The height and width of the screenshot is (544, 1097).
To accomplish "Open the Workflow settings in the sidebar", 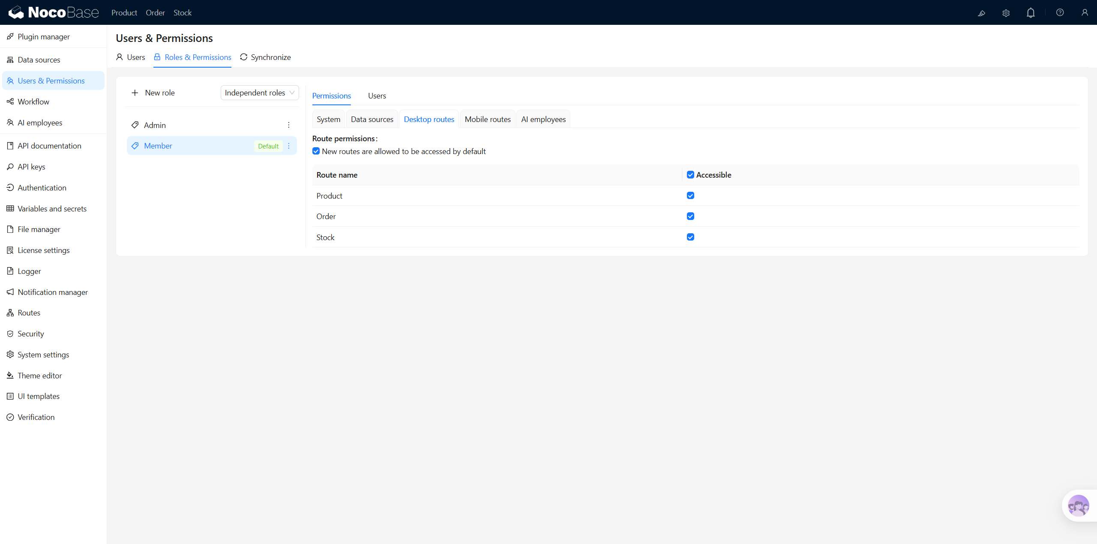I will [x=33, y=101].
